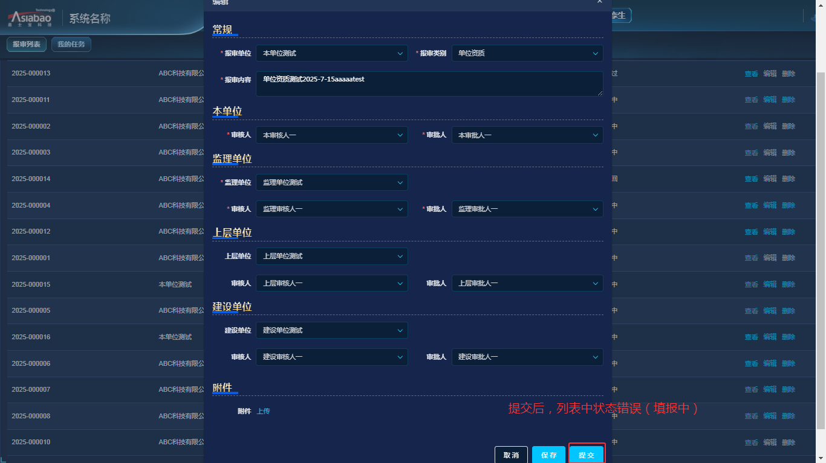
Task: Open the 报审单位 dropdown
Action: (x=332, y=53)
